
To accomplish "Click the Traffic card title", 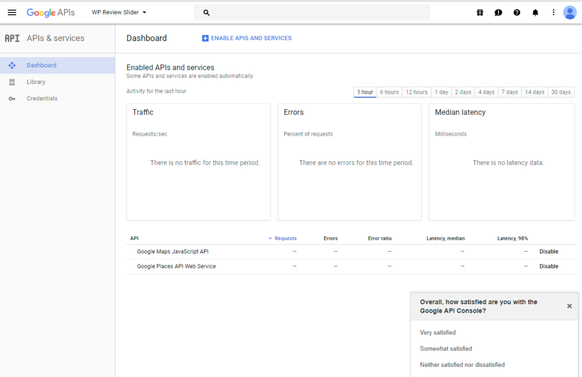I will tap(143, 112).
